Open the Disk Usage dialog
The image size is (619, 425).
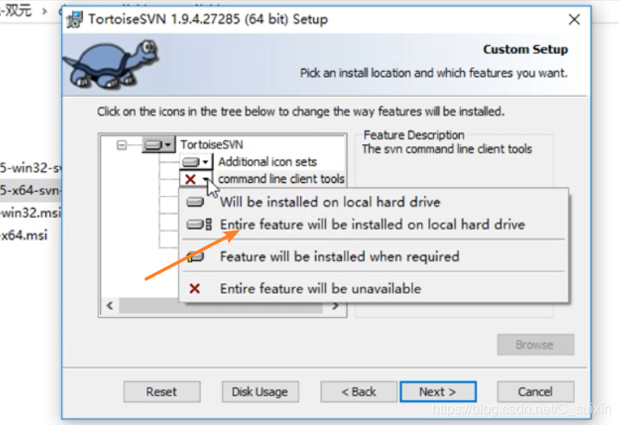click(259, 391)
